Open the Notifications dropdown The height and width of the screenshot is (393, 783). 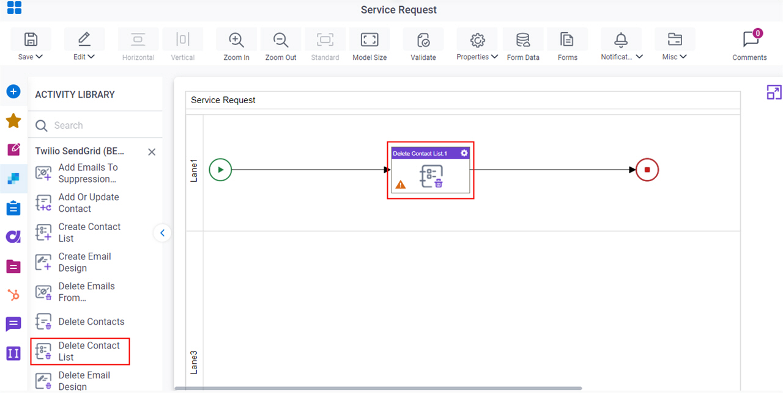click(622, 46)
